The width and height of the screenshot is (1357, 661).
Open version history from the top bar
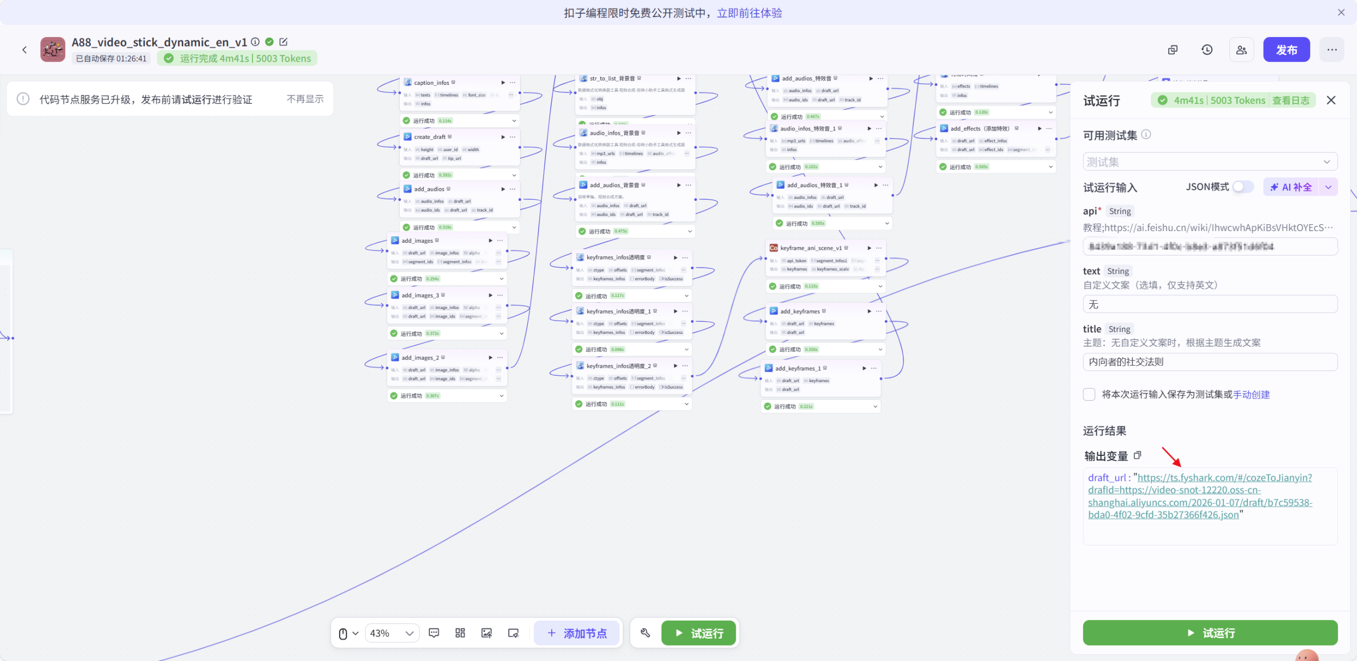(x=1206, y=49)
